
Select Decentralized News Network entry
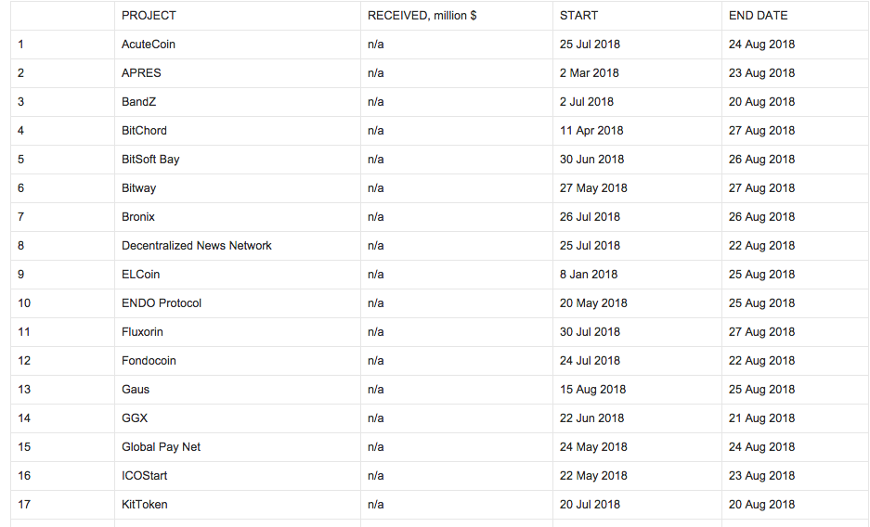197,246
